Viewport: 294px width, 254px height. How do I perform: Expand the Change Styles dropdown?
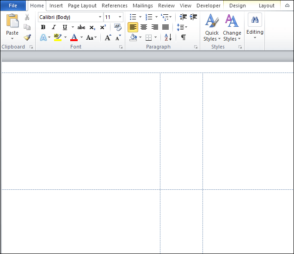click(232, 29)
